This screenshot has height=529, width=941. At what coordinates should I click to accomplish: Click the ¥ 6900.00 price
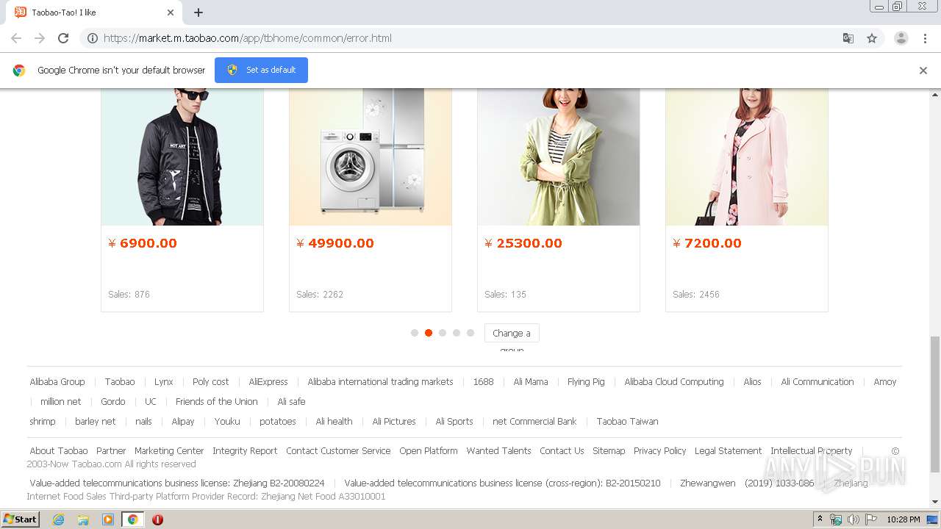143,243
